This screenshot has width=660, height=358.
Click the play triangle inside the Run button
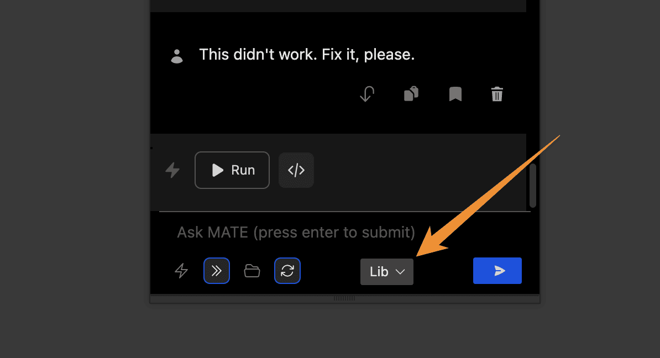217,170
